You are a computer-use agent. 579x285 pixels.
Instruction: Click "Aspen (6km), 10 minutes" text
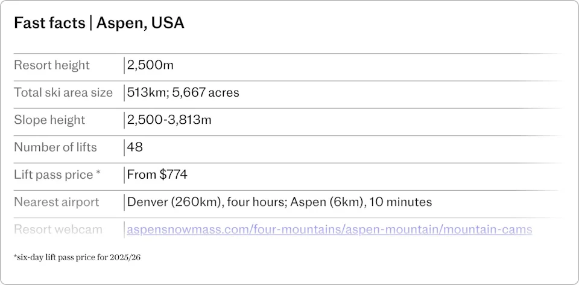pyautogui.click(x=361, y=202)
